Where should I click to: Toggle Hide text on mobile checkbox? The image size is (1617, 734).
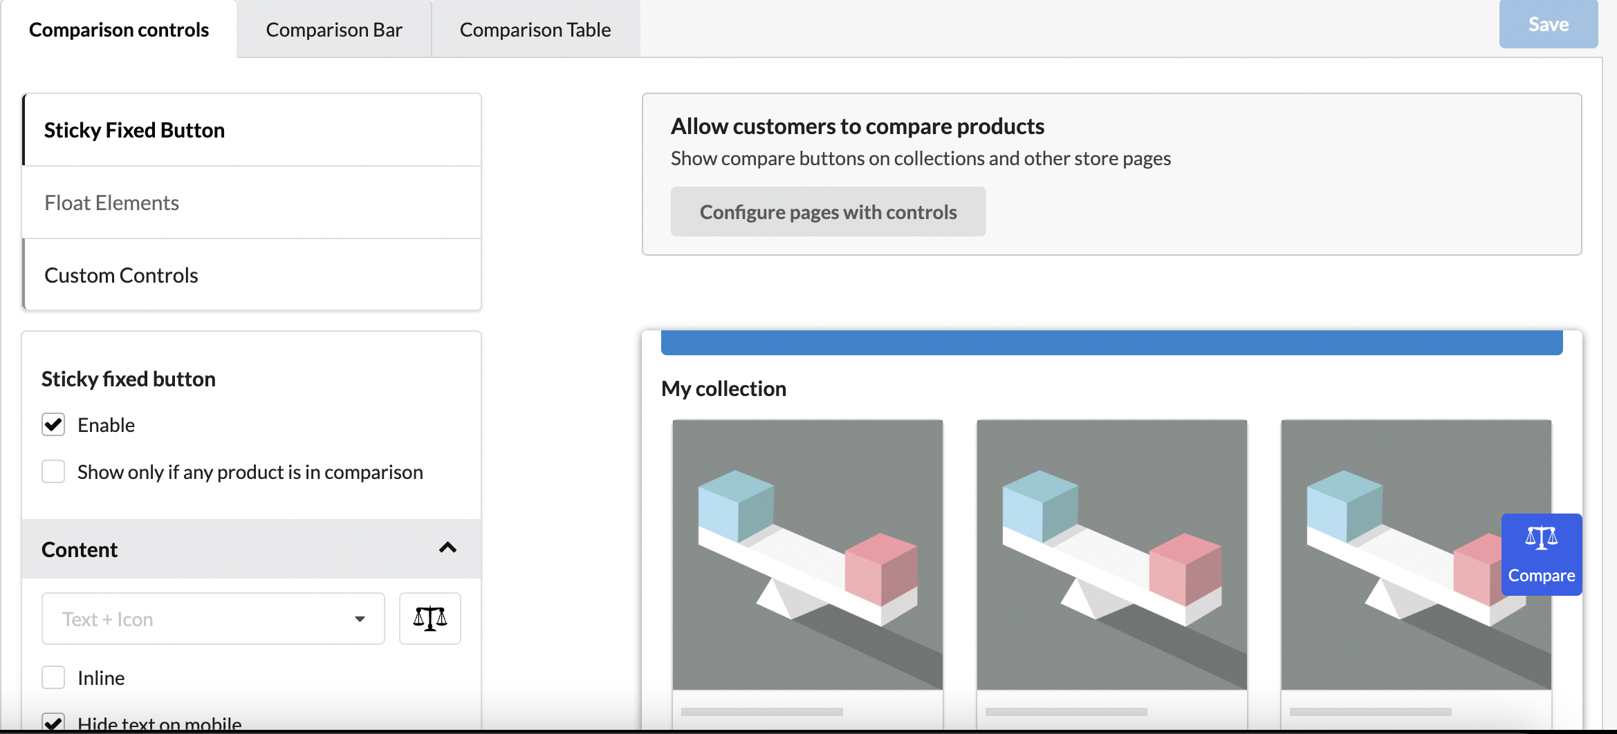[x=53, y=722]
